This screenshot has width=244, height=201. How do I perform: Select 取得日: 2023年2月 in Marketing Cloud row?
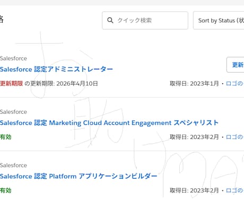[x=194, y=137]
